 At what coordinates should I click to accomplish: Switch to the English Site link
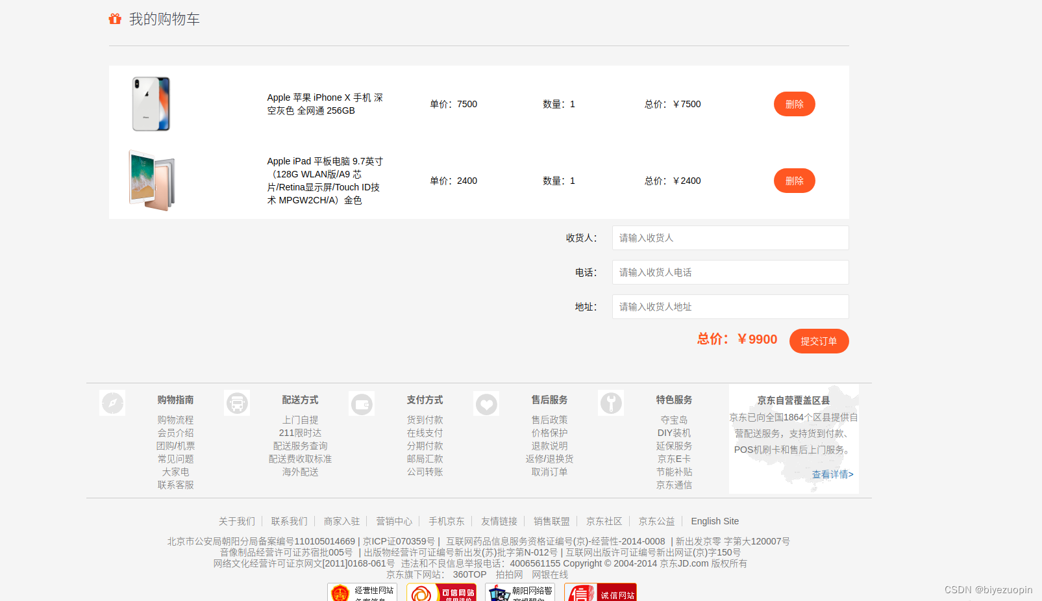click(x=715, y=521)
